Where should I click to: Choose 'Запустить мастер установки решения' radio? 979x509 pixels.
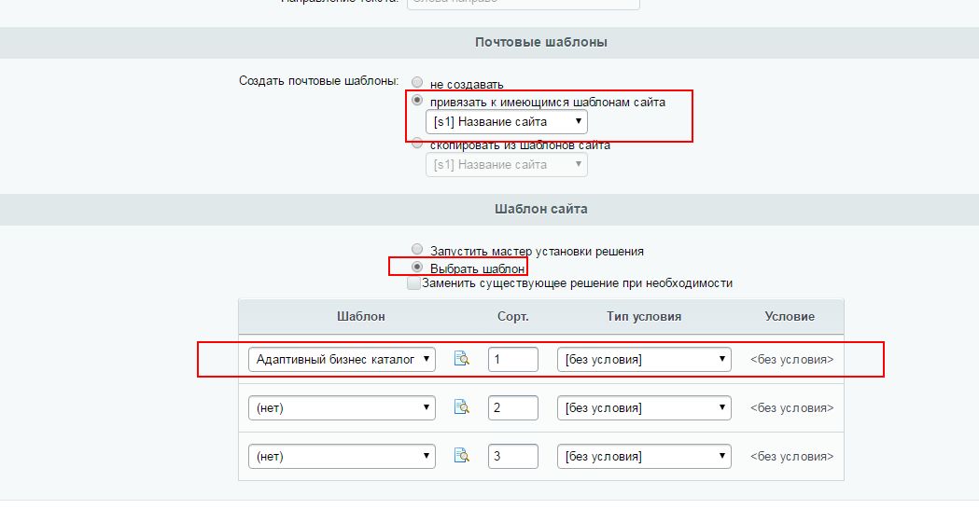click(x=417, y=250)
